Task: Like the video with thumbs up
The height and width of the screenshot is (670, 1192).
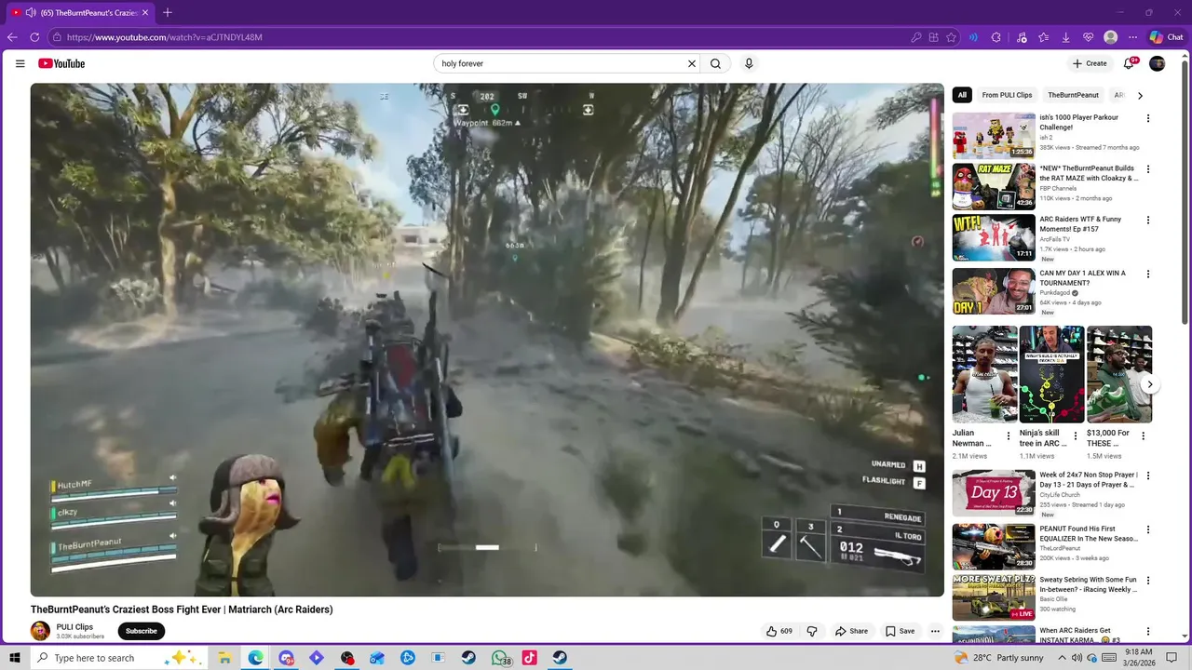Action: pyautogui.click(x=779, y=631)
